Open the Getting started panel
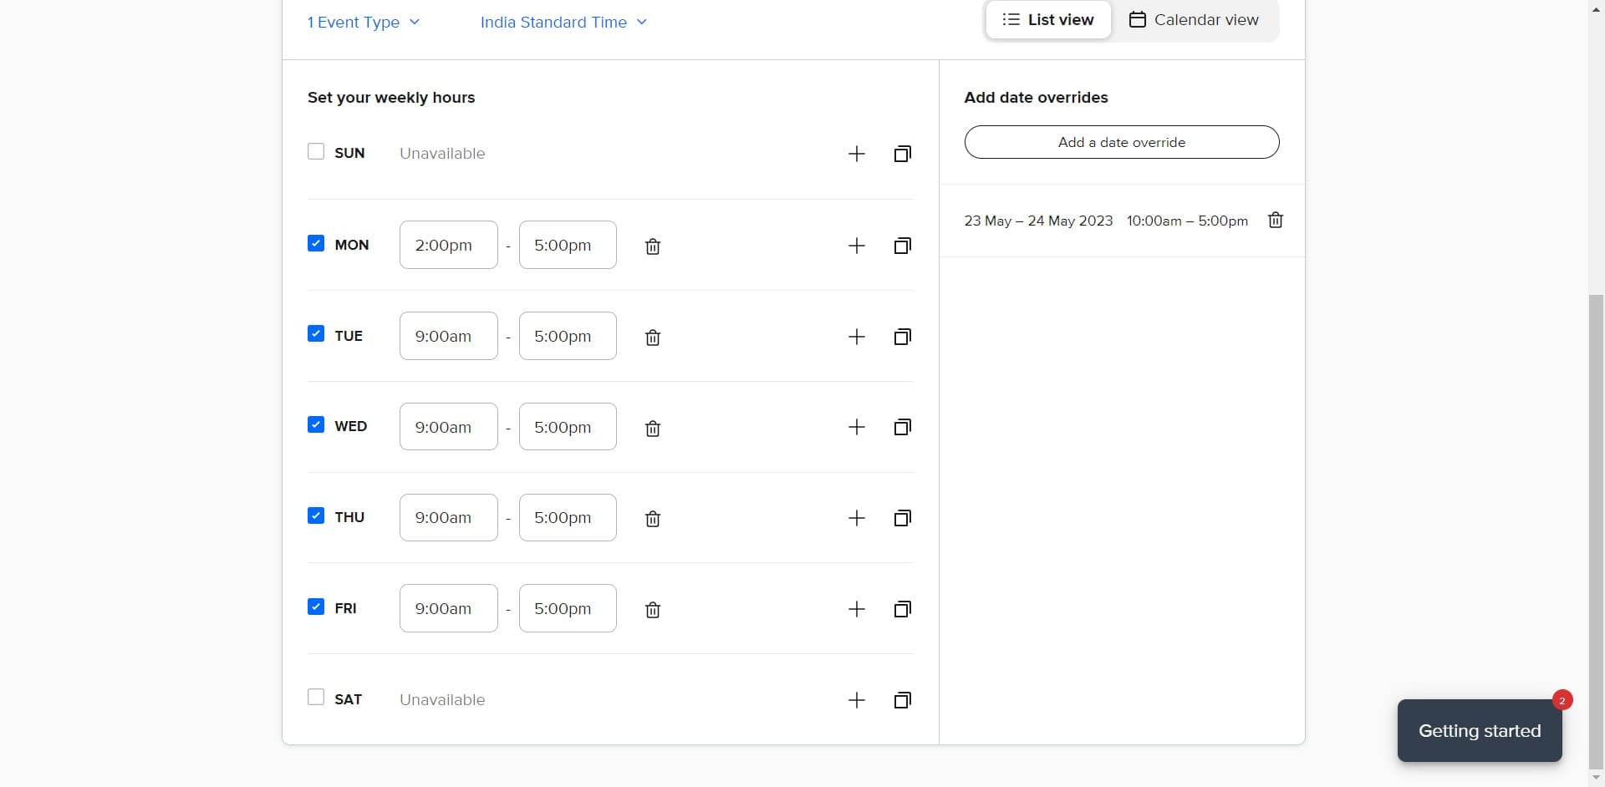Image resolution: width=1605 pixels, height=787 pixels. 1479,730
